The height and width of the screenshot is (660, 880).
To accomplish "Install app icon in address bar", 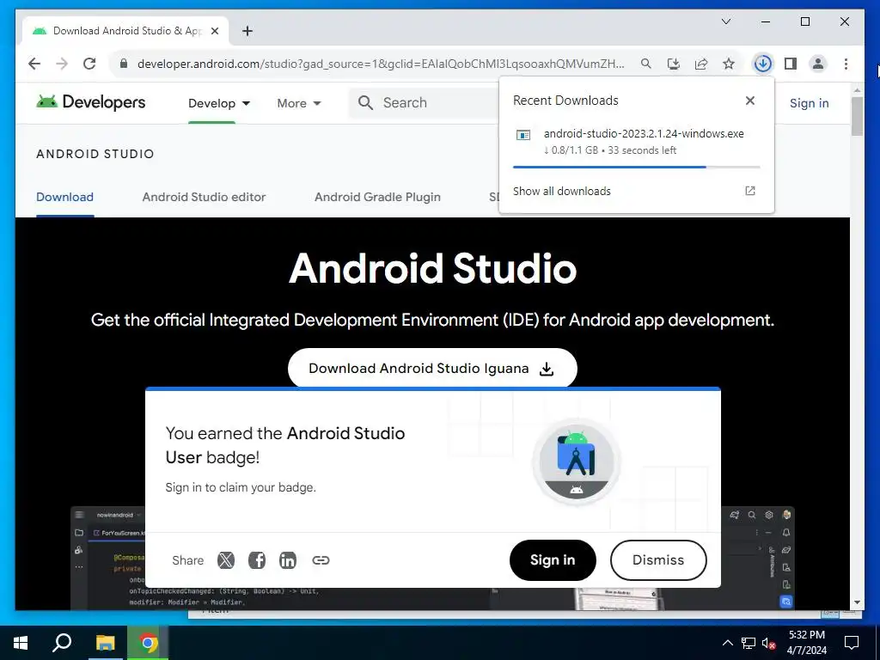I will click(x=674, y=64).
